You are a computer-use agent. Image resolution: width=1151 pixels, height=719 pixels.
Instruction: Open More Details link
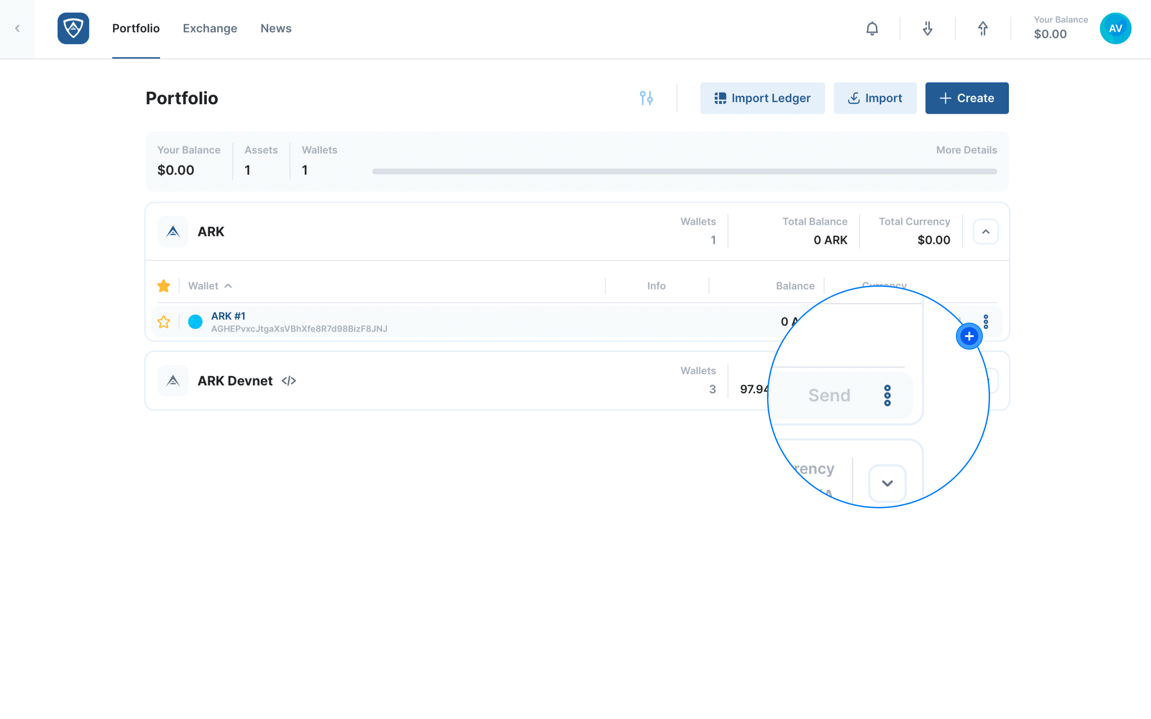(x=967, y=150)
